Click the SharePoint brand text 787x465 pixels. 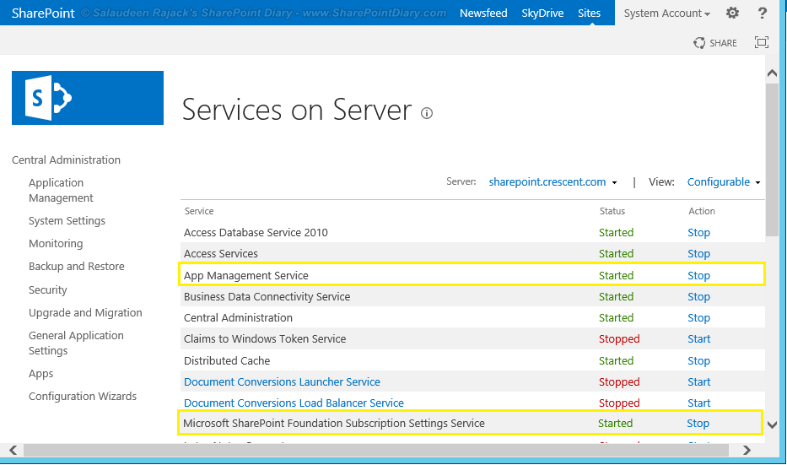(x=43, y=13)
